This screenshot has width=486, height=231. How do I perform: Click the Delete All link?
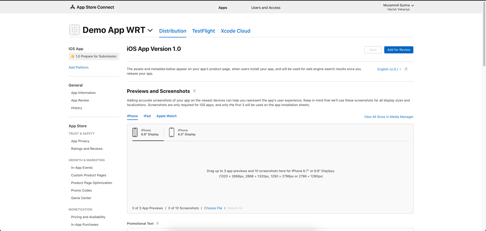pyautogui.click(x=235, y=208)
